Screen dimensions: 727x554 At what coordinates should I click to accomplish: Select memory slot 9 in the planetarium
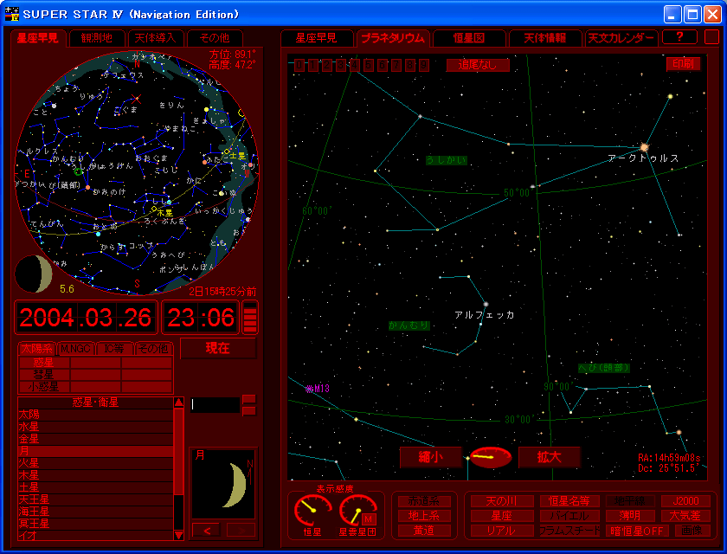(x=424, y=65)
